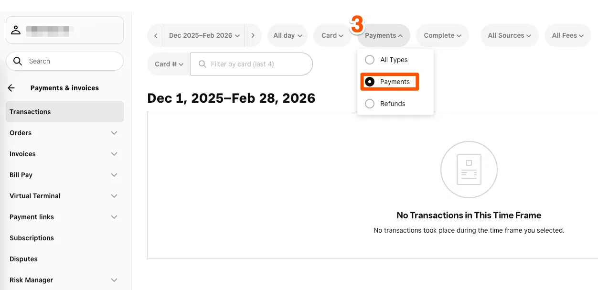The image size is (598, 290).
Task: Expand the Virtual Terminal section chevron
Action: pyautogui.click(x=114, y=196)
